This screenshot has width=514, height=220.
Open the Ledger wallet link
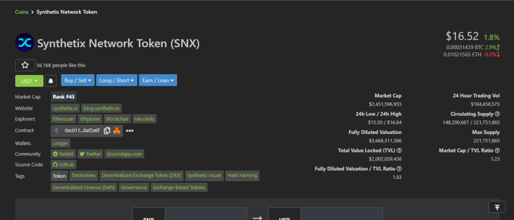point(60,143)
